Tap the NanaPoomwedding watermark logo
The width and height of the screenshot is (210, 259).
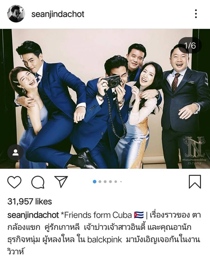[195, 150]
